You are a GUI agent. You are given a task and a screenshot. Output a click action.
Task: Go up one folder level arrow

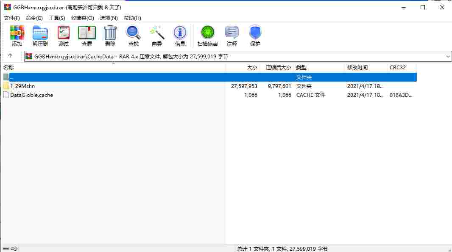[x=10, y=56]
